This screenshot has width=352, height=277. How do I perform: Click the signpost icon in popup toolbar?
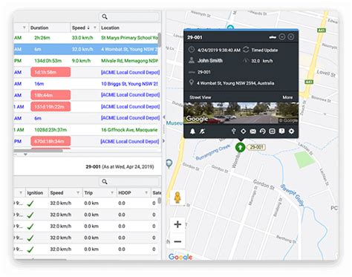point(233,131)
